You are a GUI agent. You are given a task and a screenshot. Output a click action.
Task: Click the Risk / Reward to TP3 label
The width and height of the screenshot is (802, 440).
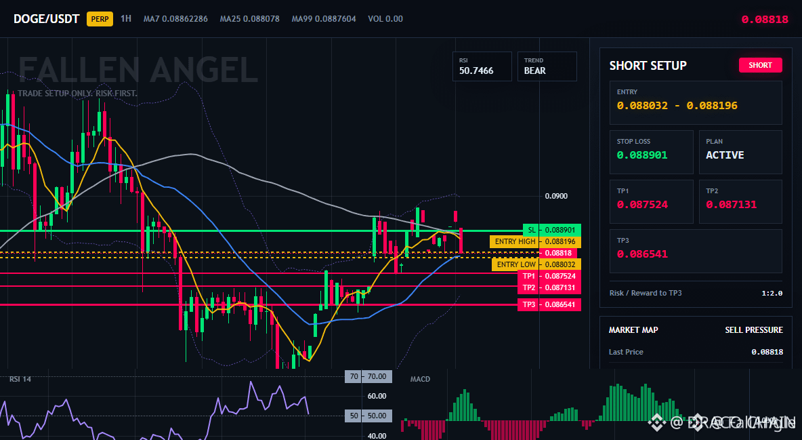645,293
